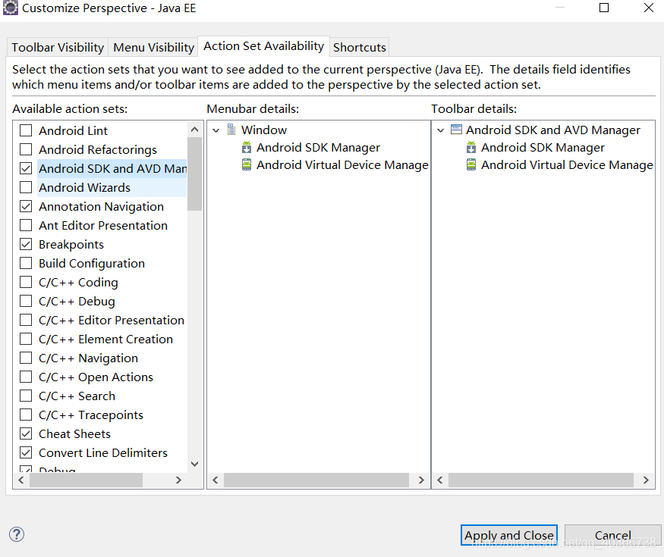Image resolution: width=664 pixels, height=557 pixels.
Task: Select Window row in Menubar details
Action: click(264, 130)
